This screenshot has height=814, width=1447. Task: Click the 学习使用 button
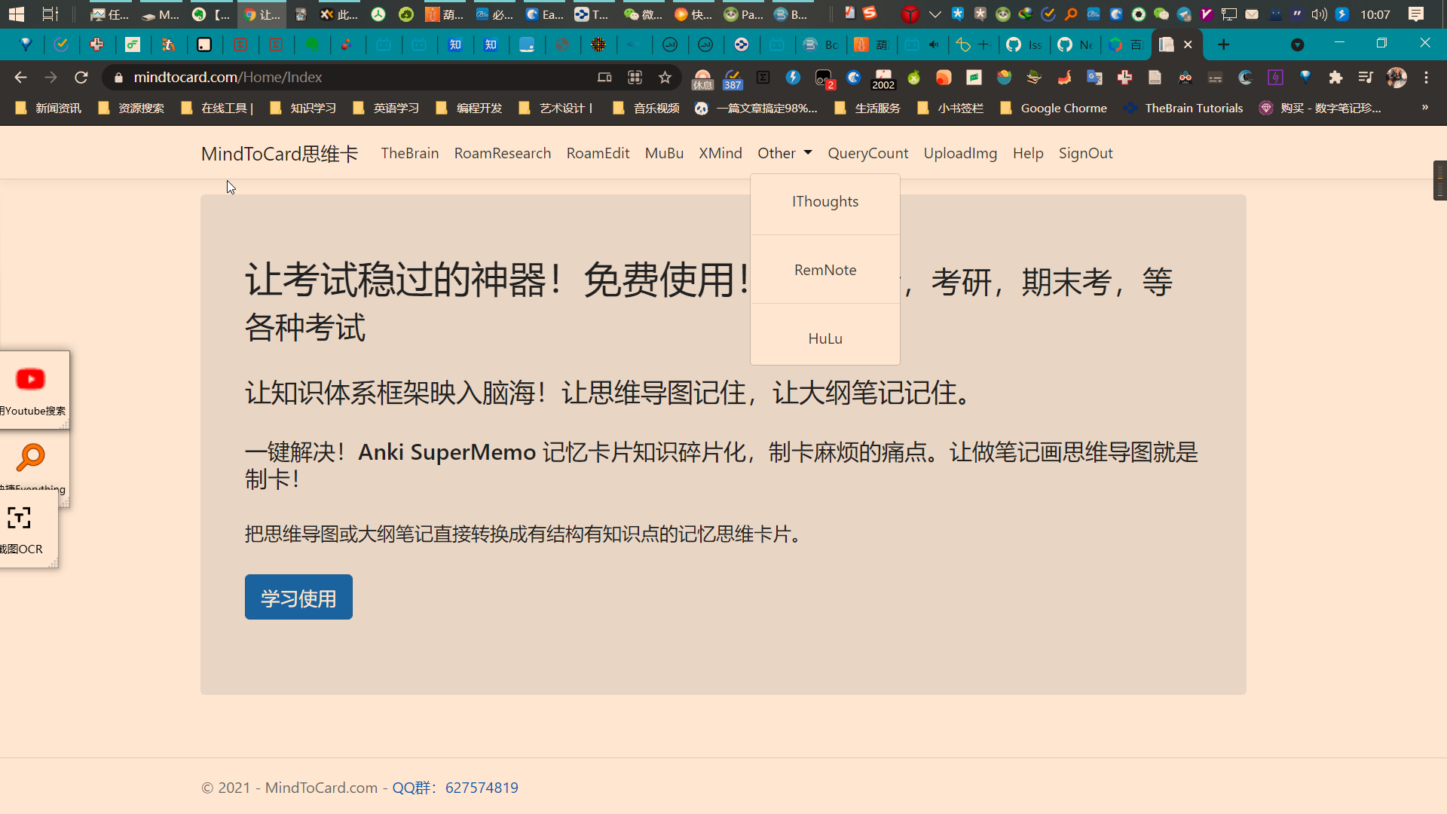[298, 597]
